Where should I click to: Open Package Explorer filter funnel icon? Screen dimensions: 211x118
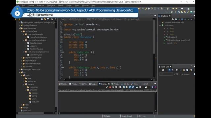coord(48,19)
